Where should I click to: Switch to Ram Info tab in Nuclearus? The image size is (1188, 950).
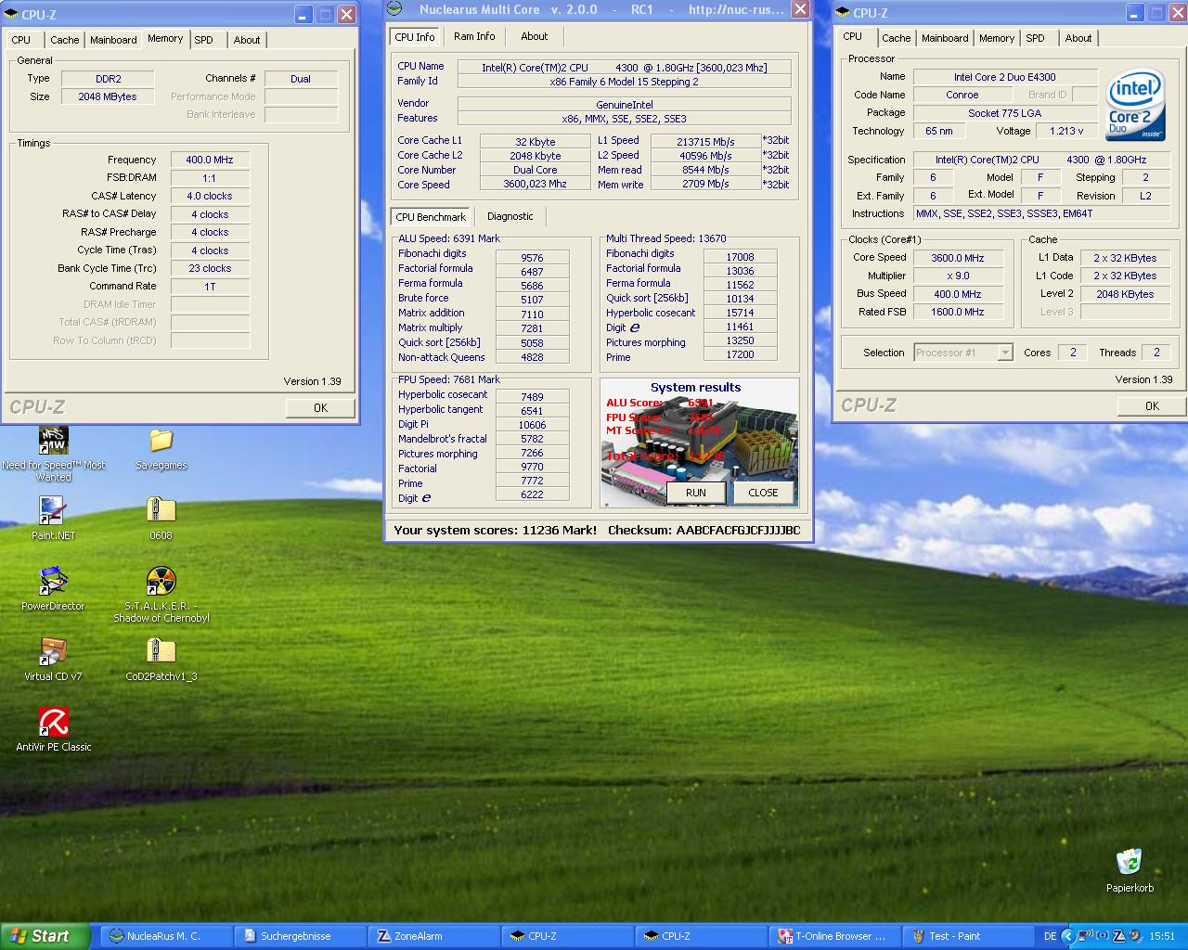click(474, 36)
